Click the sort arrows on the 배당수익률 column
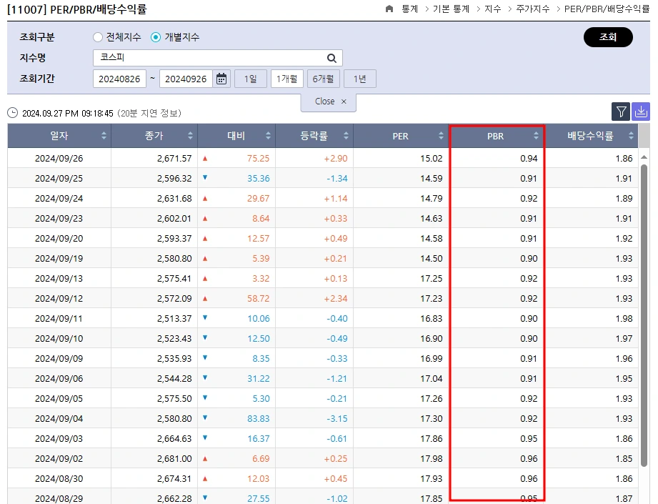658x504 pixels. point(629,136)
